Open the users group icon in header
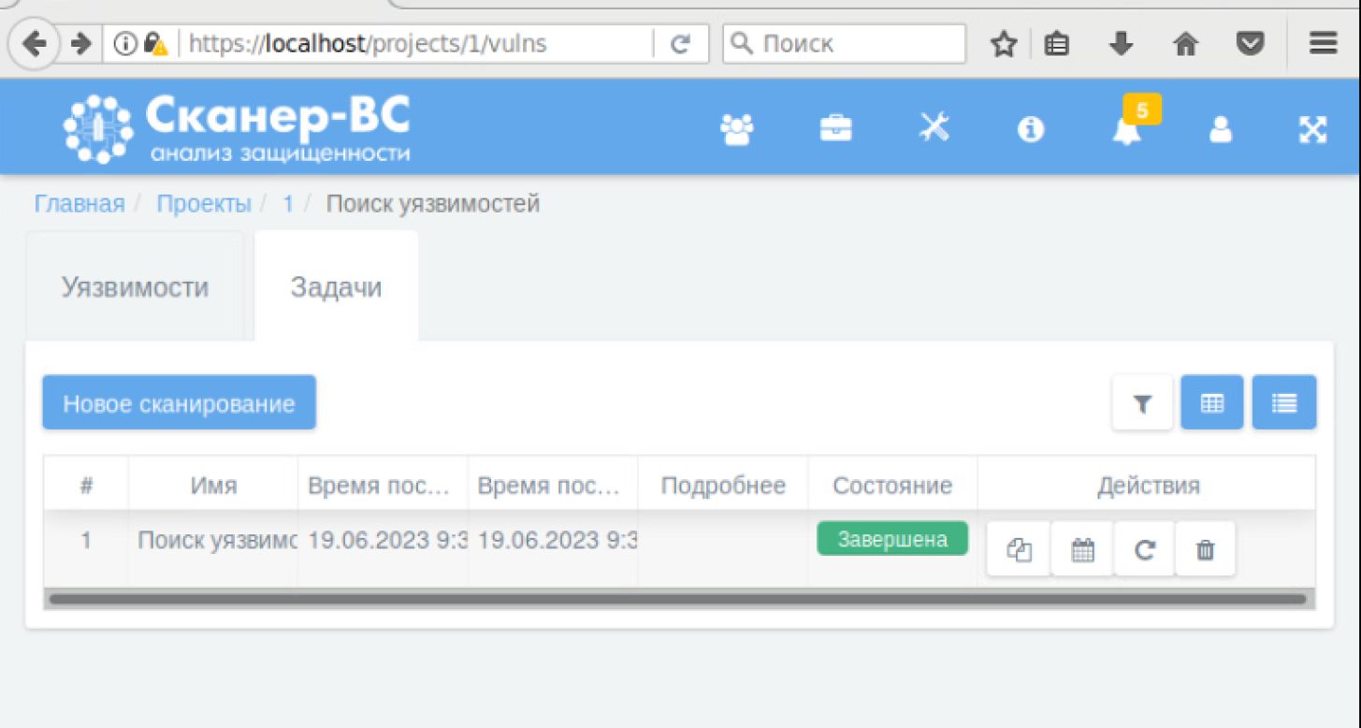This screenshot has width=1361, height=728. 737,129
